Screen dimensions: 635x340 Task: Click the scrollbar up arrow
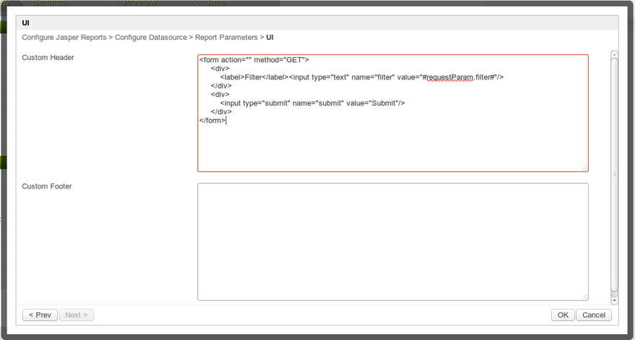click(614, 54)
